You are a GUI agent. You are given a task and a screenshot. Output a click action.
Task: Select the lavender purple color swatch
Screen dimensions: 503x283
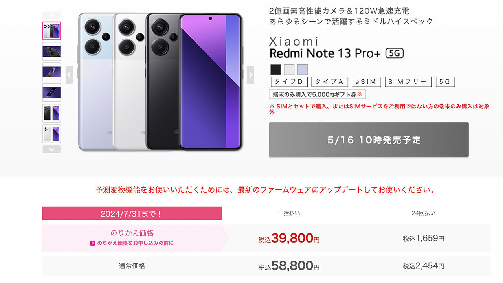[x=303, y=70]
